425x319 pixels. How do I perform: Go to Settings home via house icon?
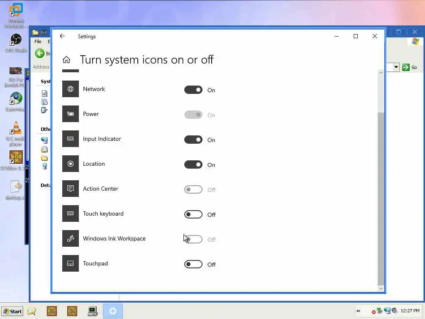coord(66,59)
